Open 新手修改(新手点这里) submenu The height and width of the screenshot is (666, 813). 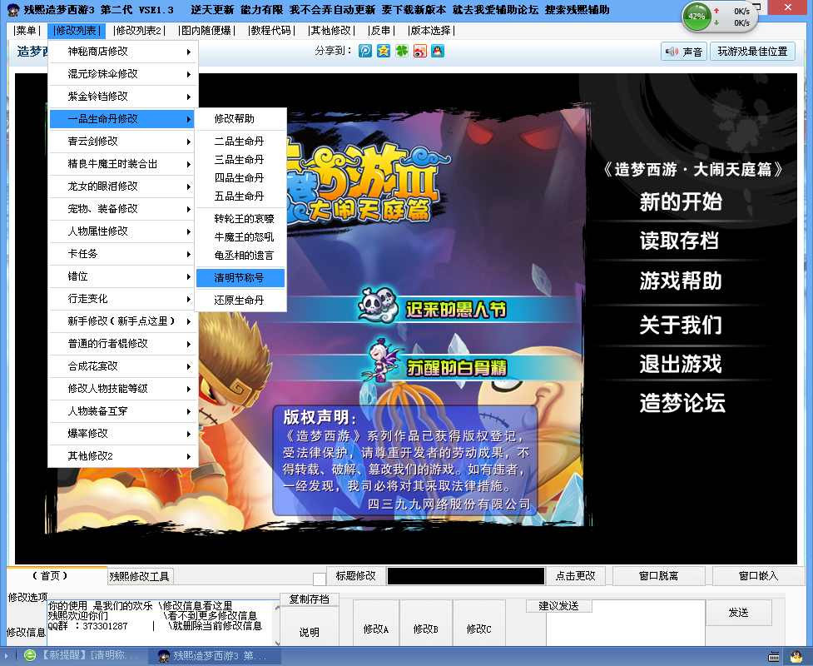click(x=123, y=321)
